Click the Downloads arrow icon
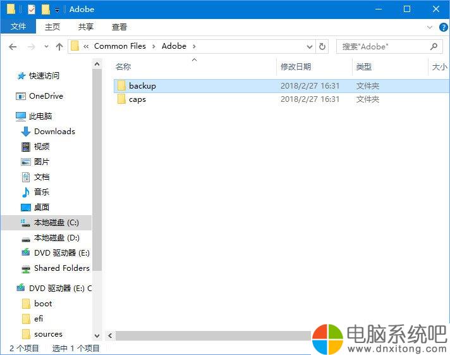This screenshot has height=355, width=450. [x=25, y=132]
